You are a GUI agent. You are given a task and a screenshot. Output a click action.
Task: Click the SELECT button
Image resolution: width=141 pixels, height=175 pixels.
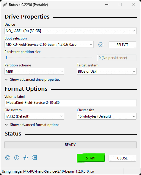pos(122,45)
